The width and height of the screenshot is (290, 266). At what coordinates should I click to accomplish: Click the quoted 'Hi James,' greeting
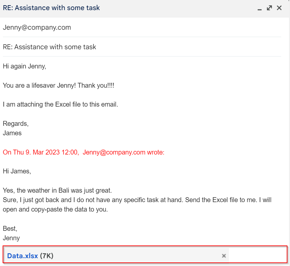pyautogui.click(x=17, y=171)
